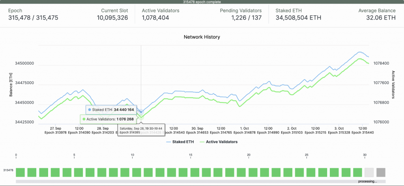Screen dimensions: 404x186
Task: Click the rotated 'Active Validators' right axis title
Action: pyautogui.click(x=393, y=84)
